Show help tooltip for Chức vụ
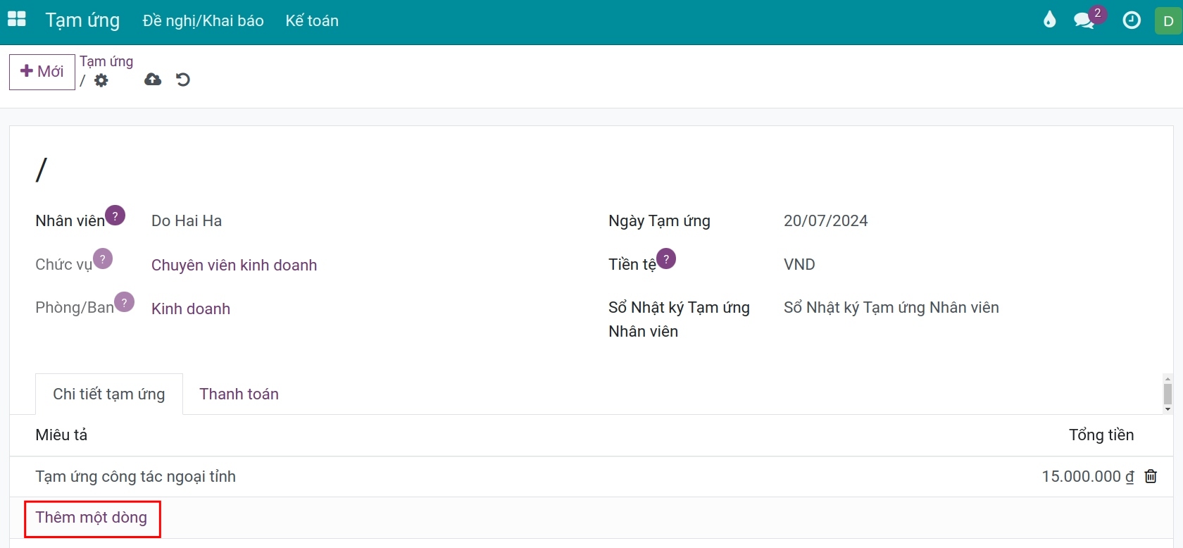Screen dimensions: 1183x548 103,259
